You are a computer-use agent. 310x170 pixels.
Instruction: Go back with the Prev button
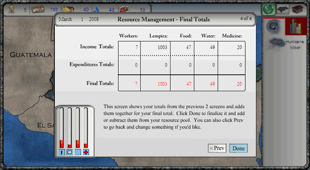pyautogui.click(x=217, y=148)
